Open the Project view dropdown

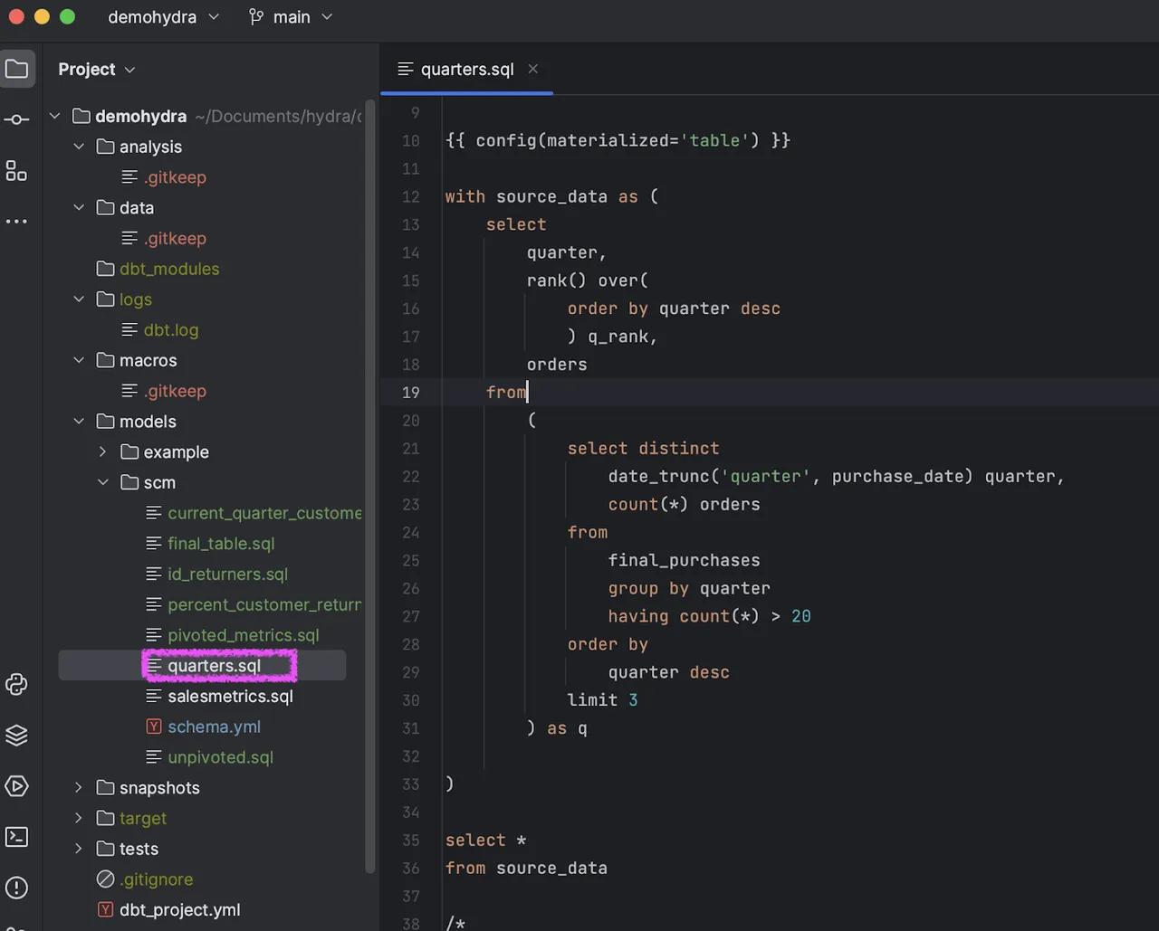coord(97,70)
